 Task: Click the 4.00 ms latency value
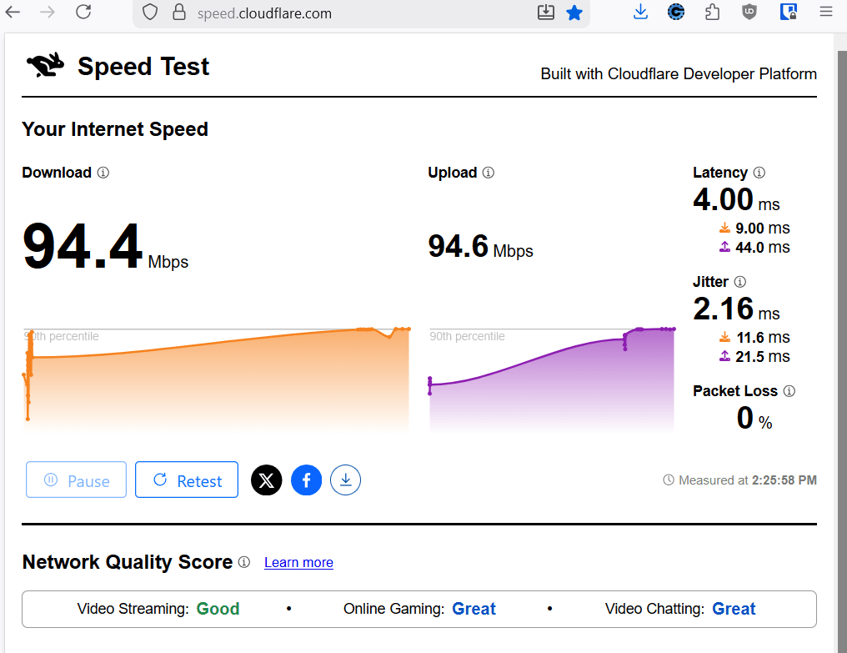(736, 199)
